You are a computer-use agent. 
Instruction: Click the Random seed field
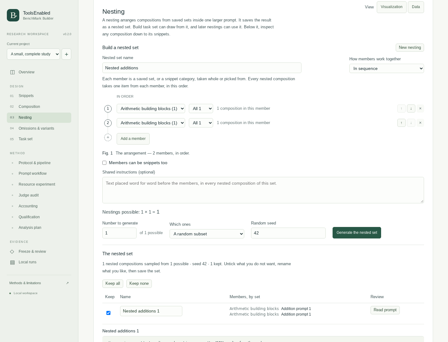click(288, 233)
